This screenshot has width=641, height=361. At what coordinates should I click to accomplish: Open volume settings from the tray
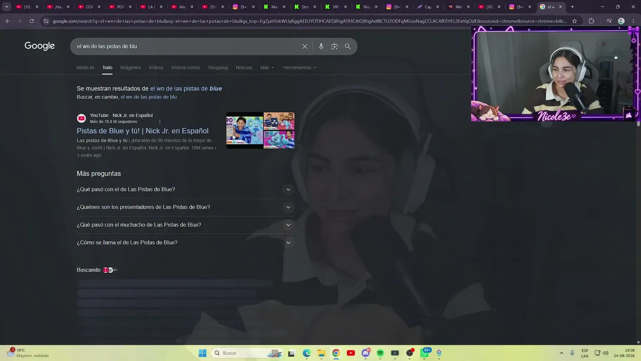tap(605, 353)
